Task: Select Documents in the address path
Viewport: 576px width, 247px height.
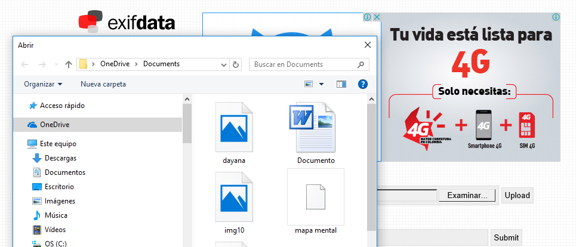Action: [x=161, y=64]
